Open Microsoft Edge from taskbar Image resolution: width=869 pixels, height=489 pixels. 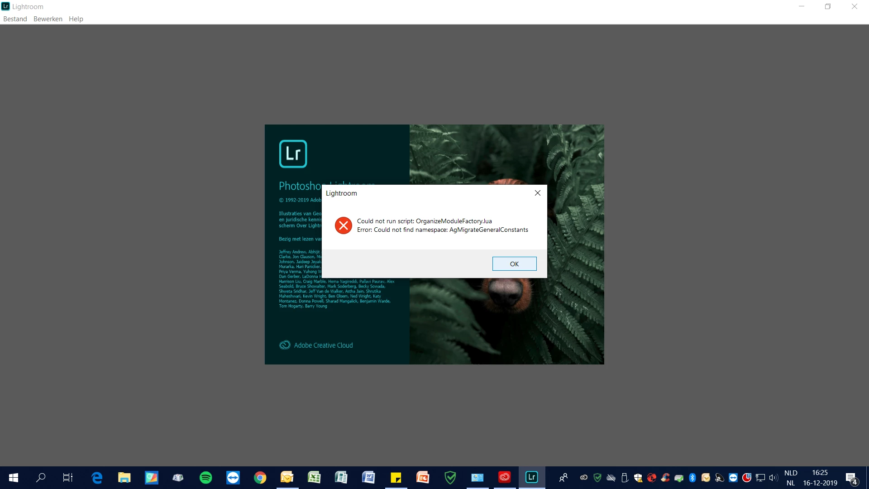pyautogui.click(x=97, y=478)
